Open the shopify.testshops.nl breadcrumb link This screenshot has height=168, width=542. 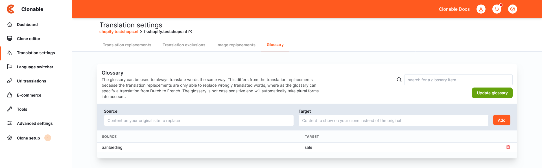point(119,32)
